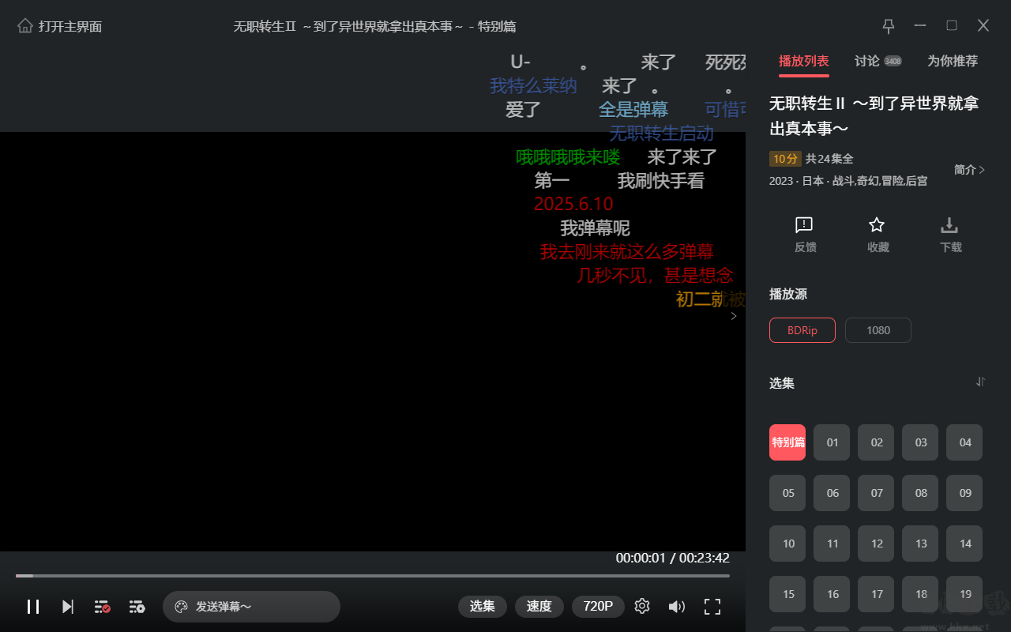The width and height of the screenshot is (1011, 632).
Task: Click the 3408 discussion count badge
Action: click(893, 61)
